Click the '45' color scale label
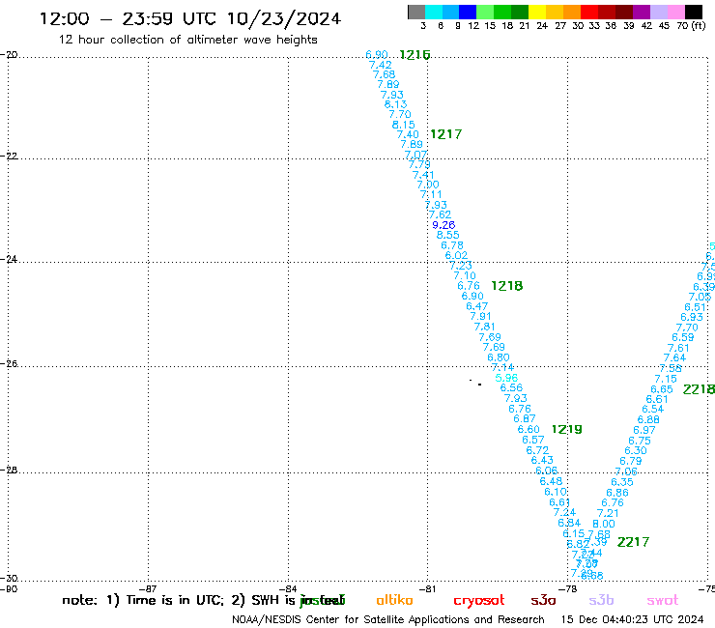 [664, 26]
